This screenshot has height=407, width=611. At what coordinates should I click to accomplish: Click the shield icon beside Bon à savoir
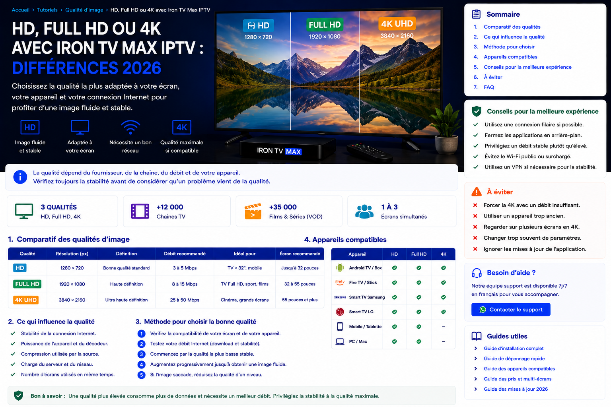tap(18, 395)
